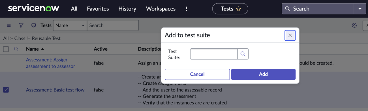
Task: Expand the global search dropdown arrow
Action: tap(360, 9)
